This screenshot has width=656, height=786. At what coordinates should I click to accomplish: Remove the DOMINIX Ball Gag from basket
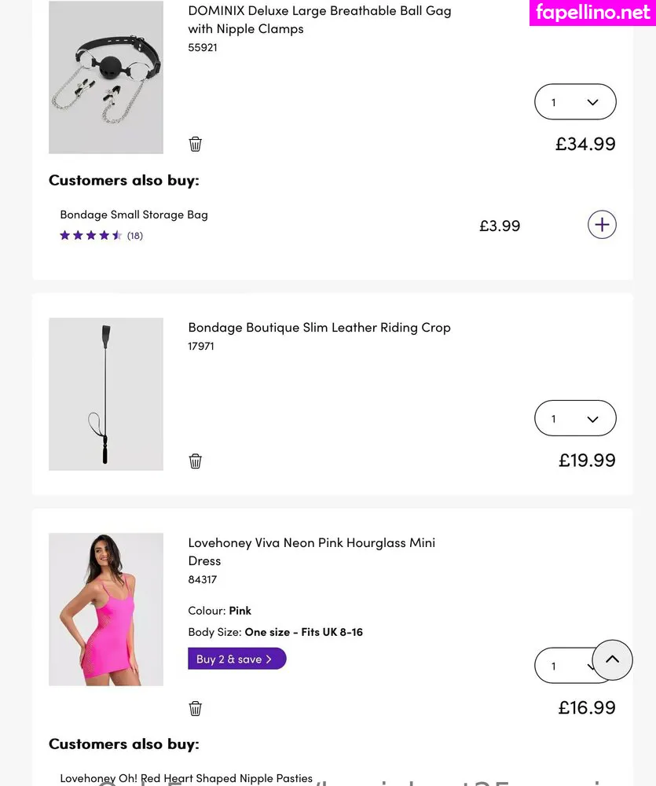(x=196, y=144)
